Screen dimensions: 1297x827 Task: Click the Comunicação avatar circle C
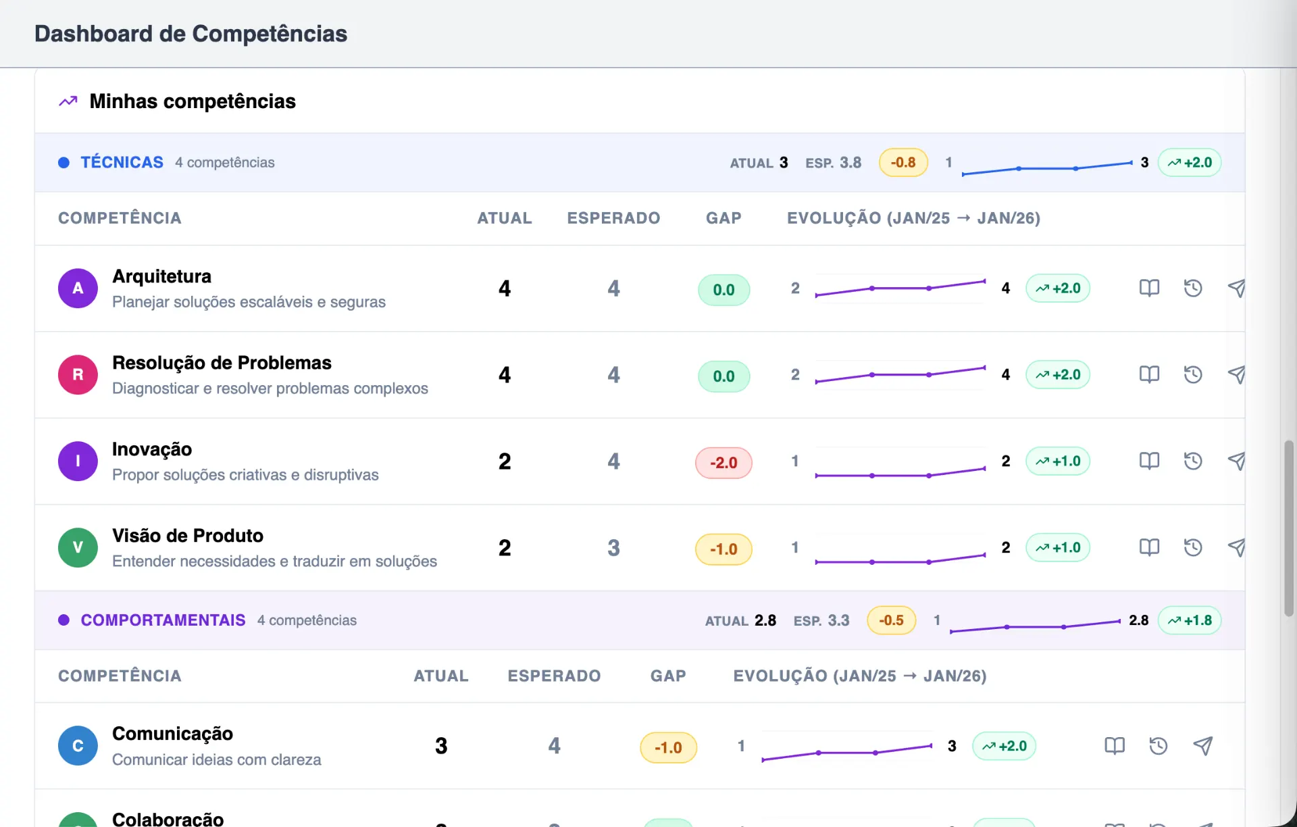[78, 746]
